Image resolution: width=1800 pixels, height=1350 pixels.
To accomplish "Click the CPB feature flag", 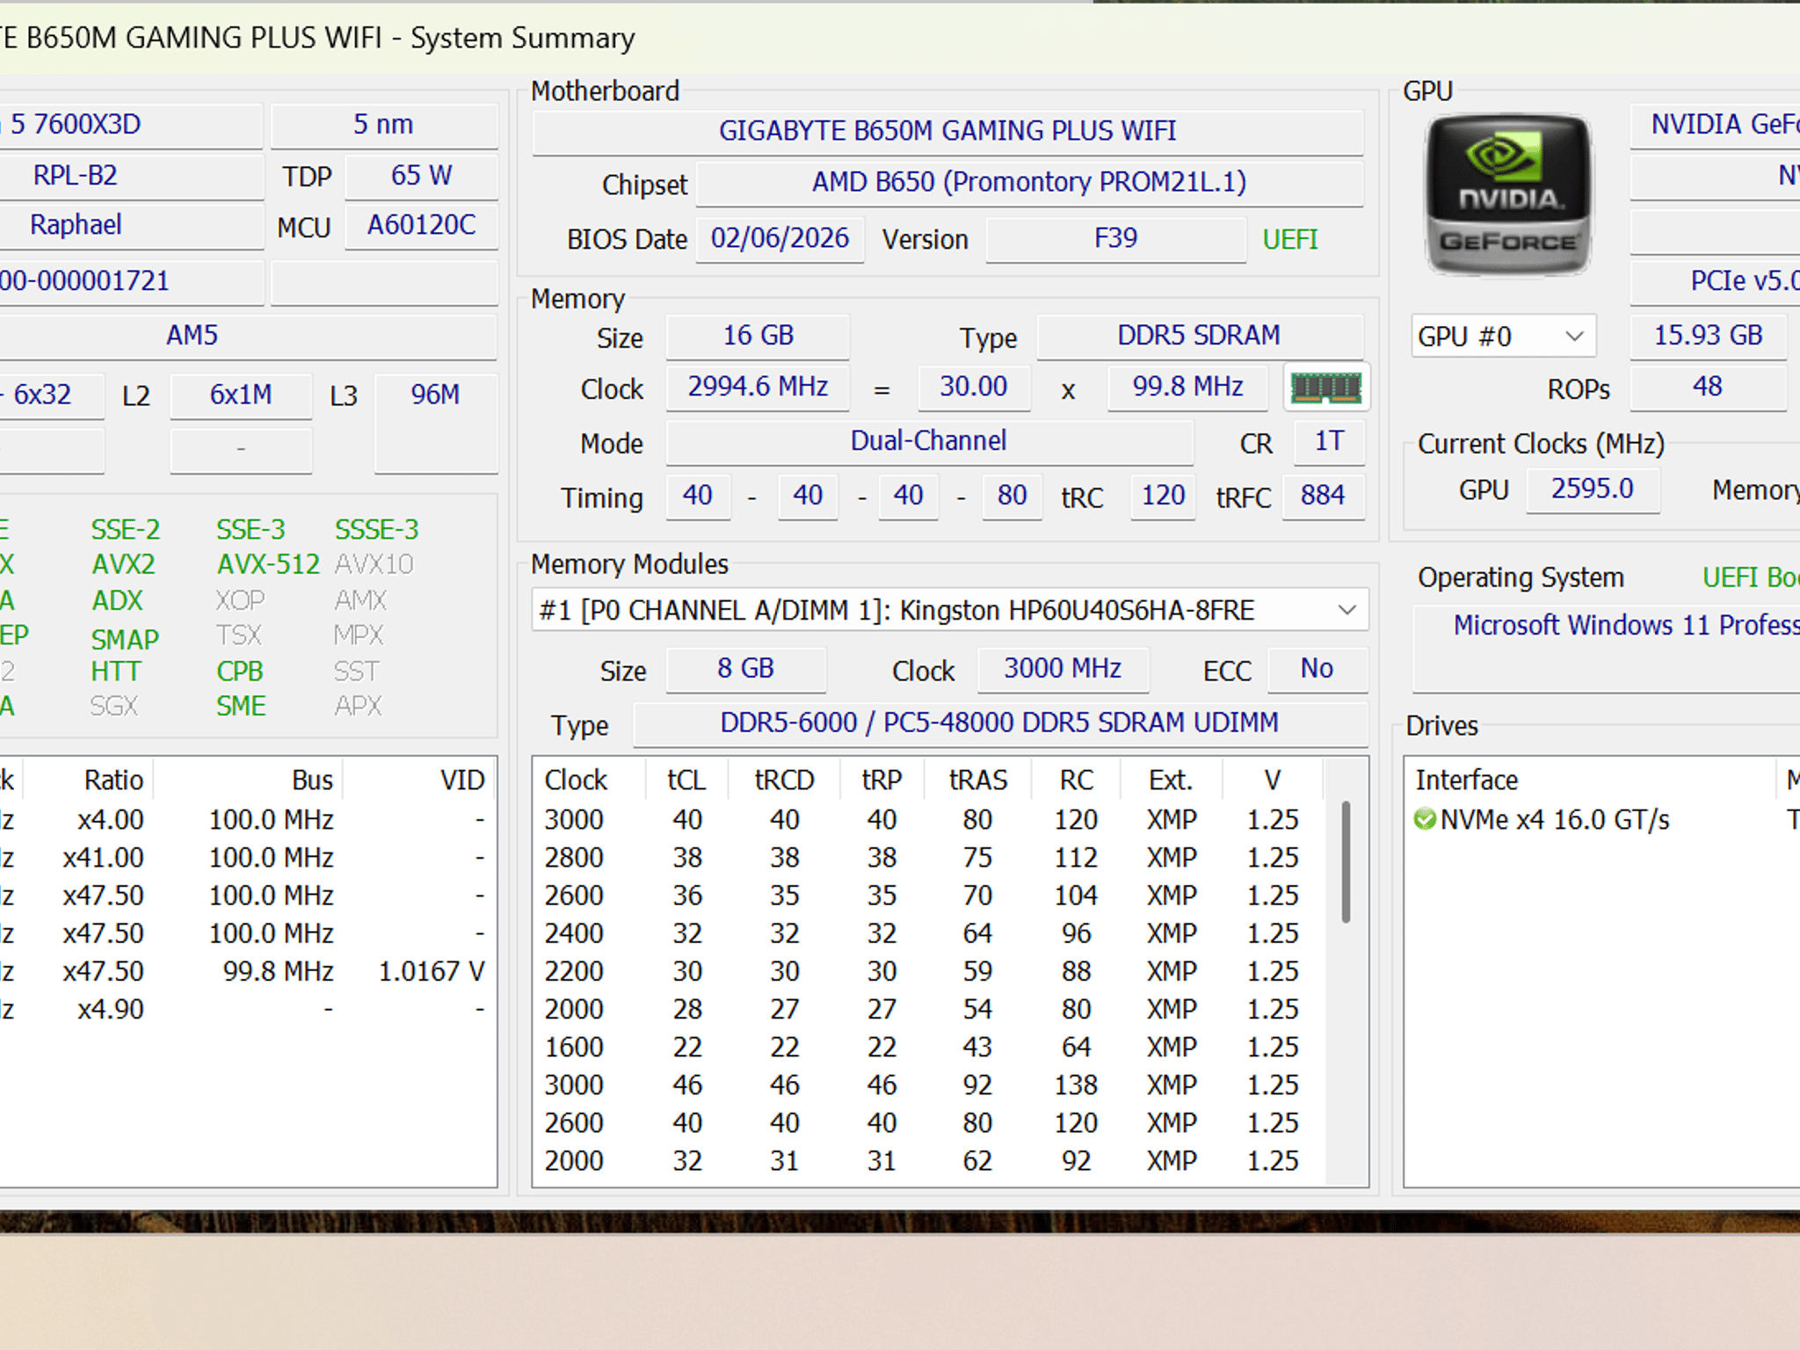I will 240,671.
